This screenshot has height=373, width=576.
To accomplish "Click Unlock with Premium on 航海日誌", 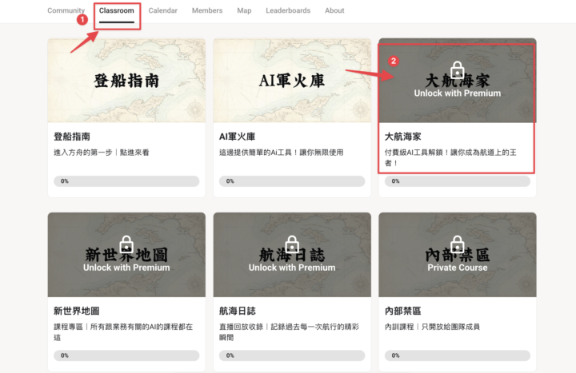I will [292, 268].
